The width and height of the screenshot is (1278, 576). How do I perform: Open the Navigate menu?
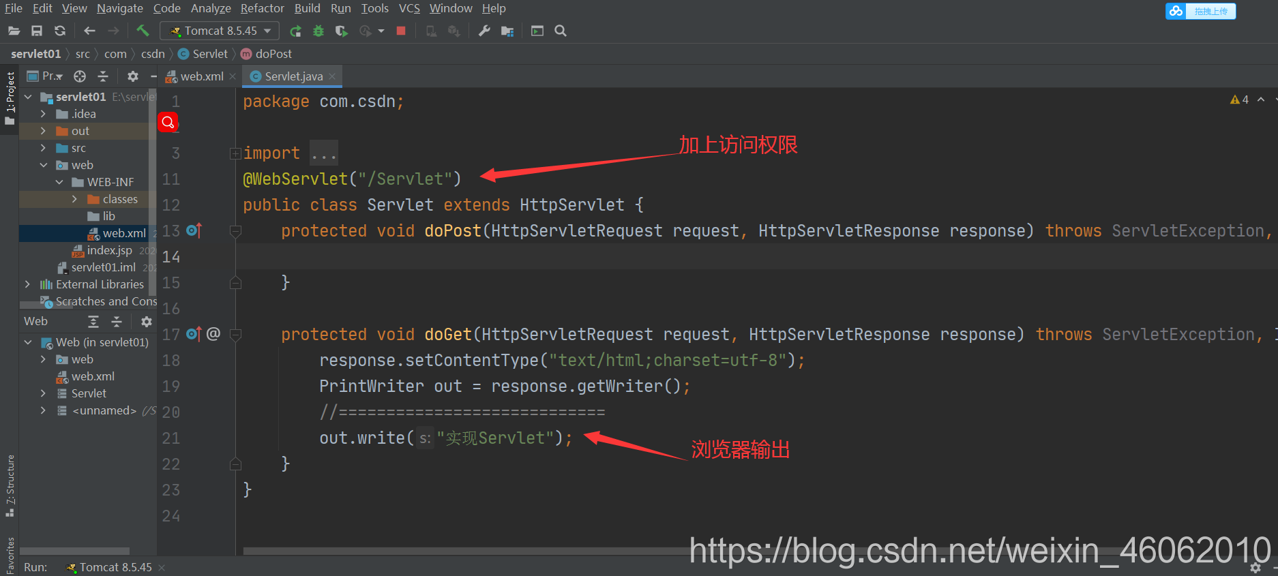click(x=120, y=8)
